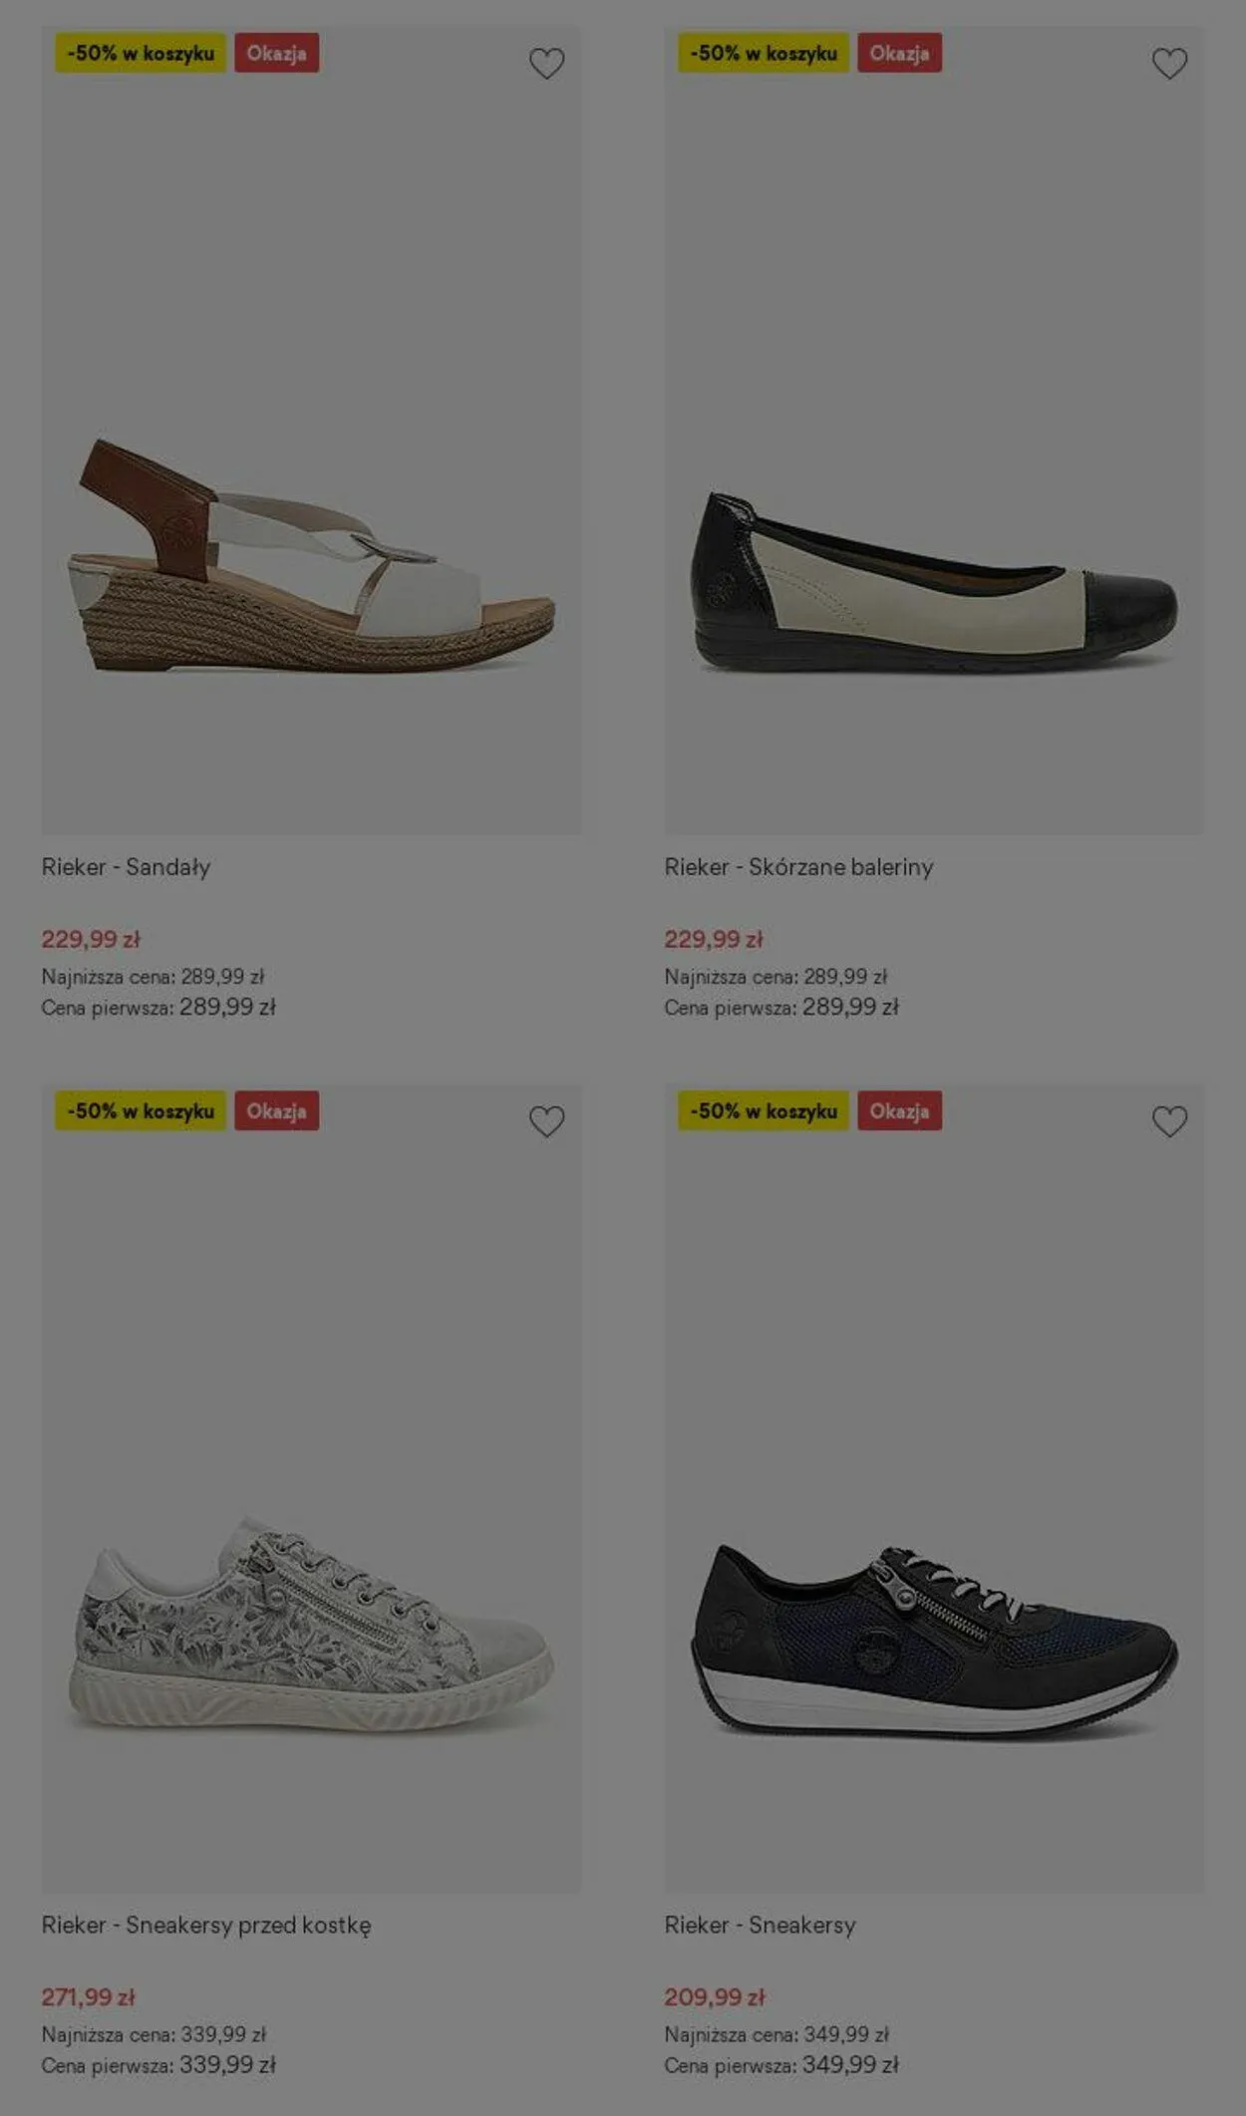Viewport: 1246px width, 2116px height.
Task: Open Rieker wedge sandal product photo
Action: pos(311,555)
